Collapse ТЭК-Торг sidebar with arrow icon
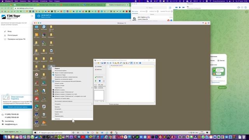 [x=32, y=16]
